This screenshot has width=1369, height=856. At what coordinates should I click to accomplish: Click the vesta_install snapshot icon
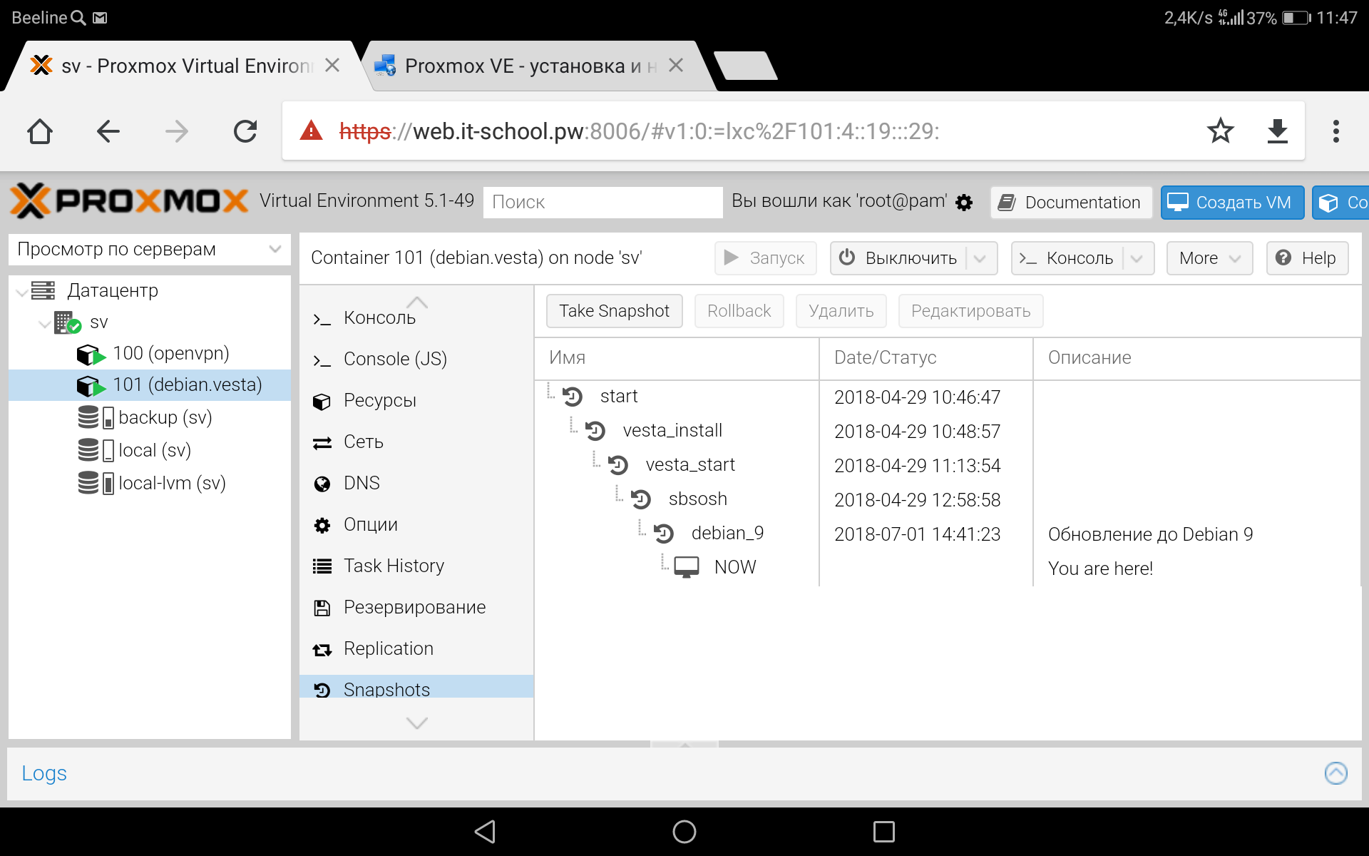(x=595, y=430)
